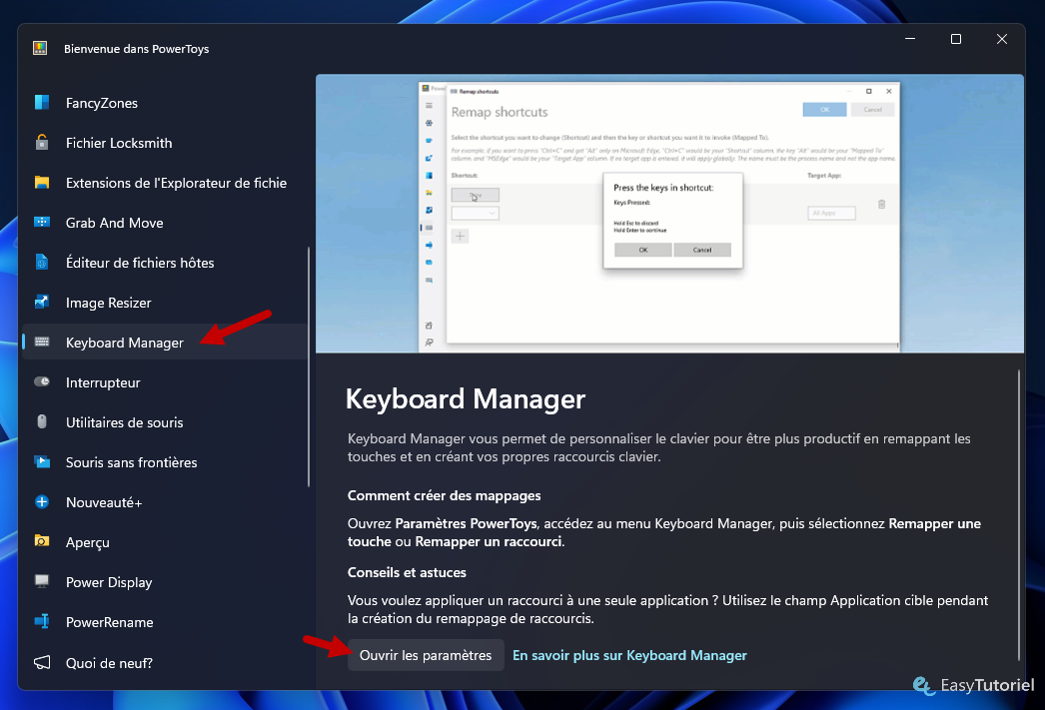Click the Nouveauté+ plus icon
Screen dimensions: 1045x710
[x=42, y=502]
